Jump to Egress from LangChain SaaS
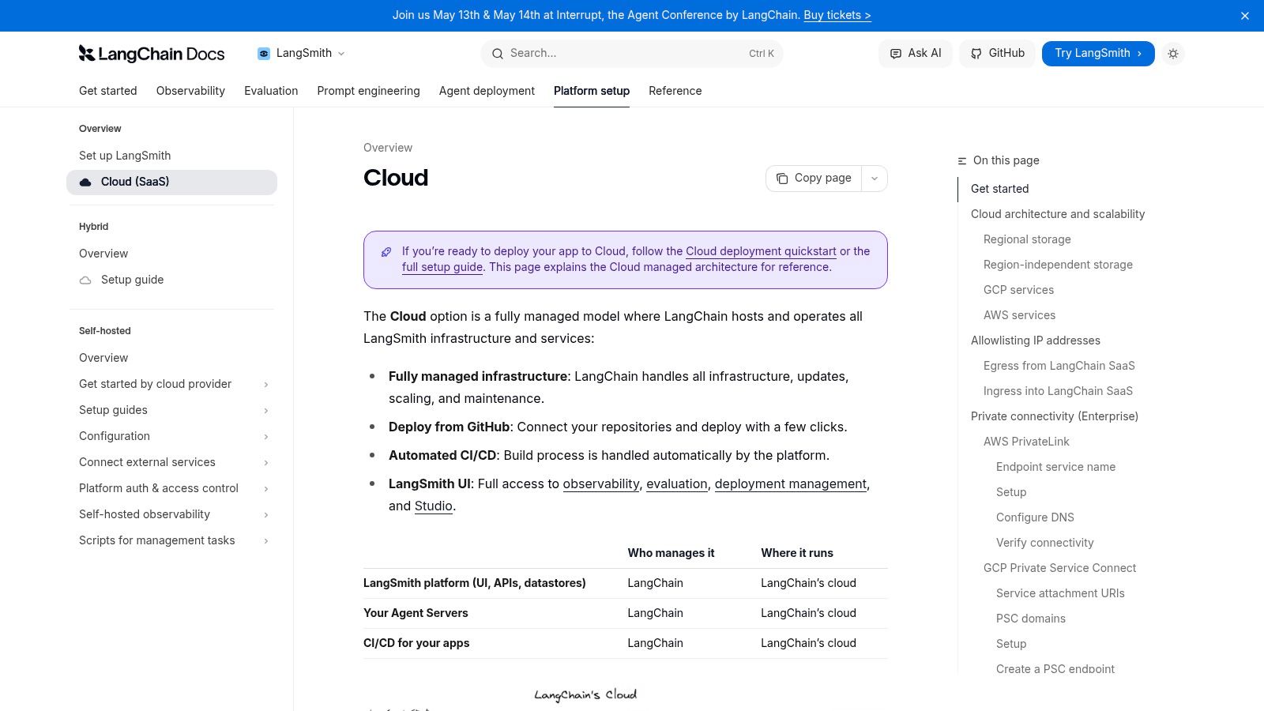1264x711 pixels. click(x=1059, y=366)
